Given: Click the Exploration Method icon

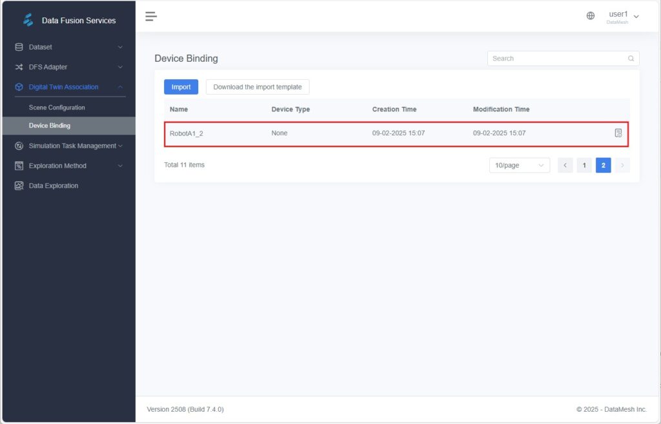Looking at the screenshot, I should 19,166.
